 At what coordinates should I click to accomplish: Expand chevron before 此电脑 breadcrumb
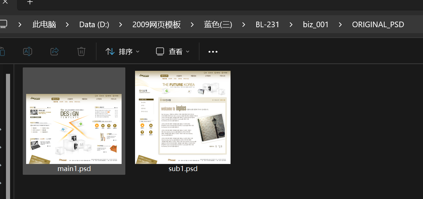[x=20, y=25]
